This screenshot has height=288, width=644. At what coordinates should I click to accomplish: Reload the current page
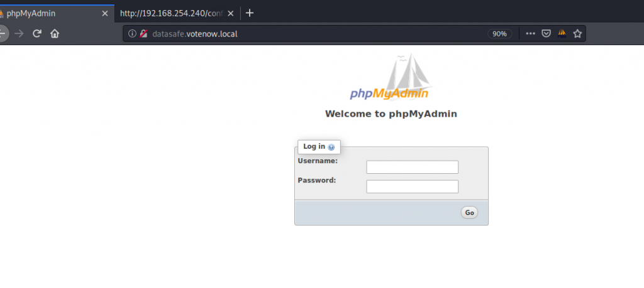coord(37,34)
